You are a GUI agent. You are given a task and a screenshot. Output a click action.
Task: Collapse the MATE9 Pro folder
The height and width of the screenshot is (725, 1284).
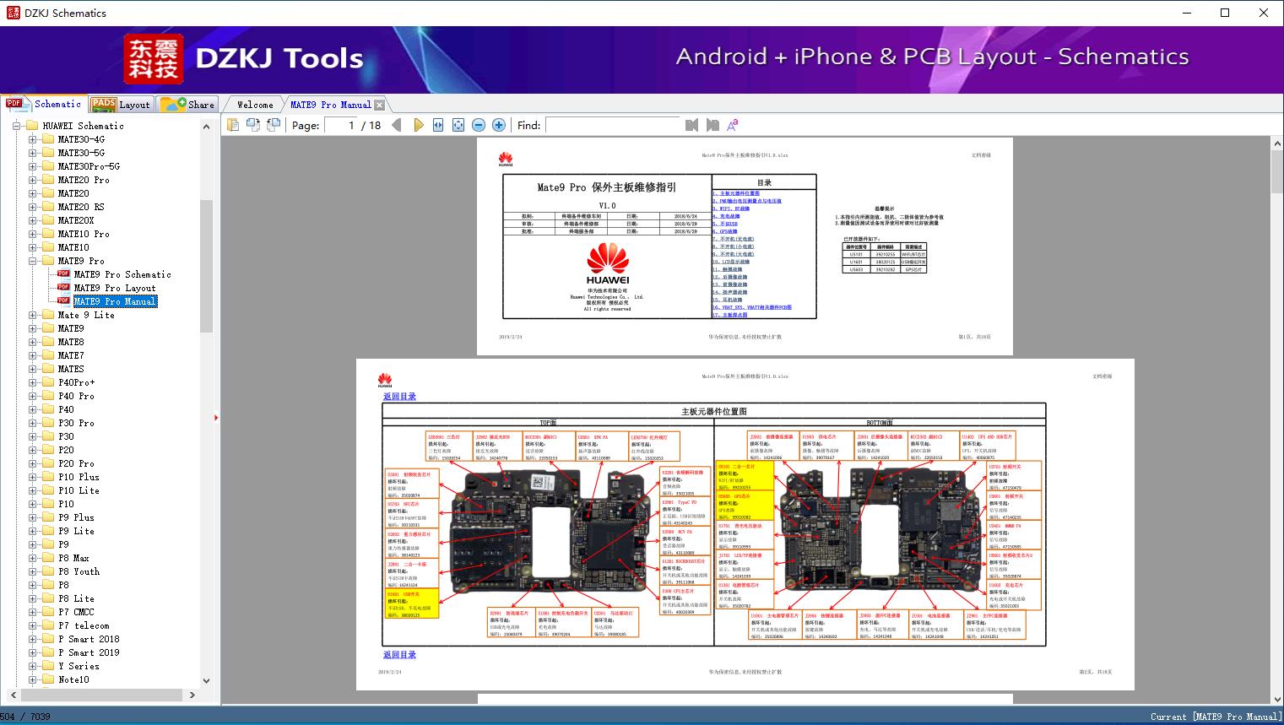pos(32,261)
